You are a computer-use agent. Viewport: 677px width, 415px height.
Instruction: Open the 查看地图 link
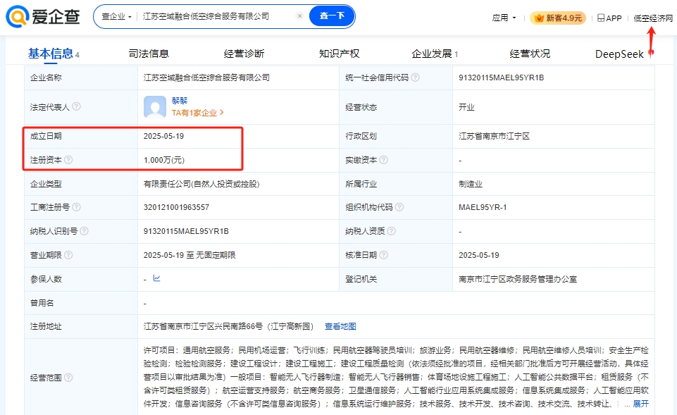click(340, 326)
